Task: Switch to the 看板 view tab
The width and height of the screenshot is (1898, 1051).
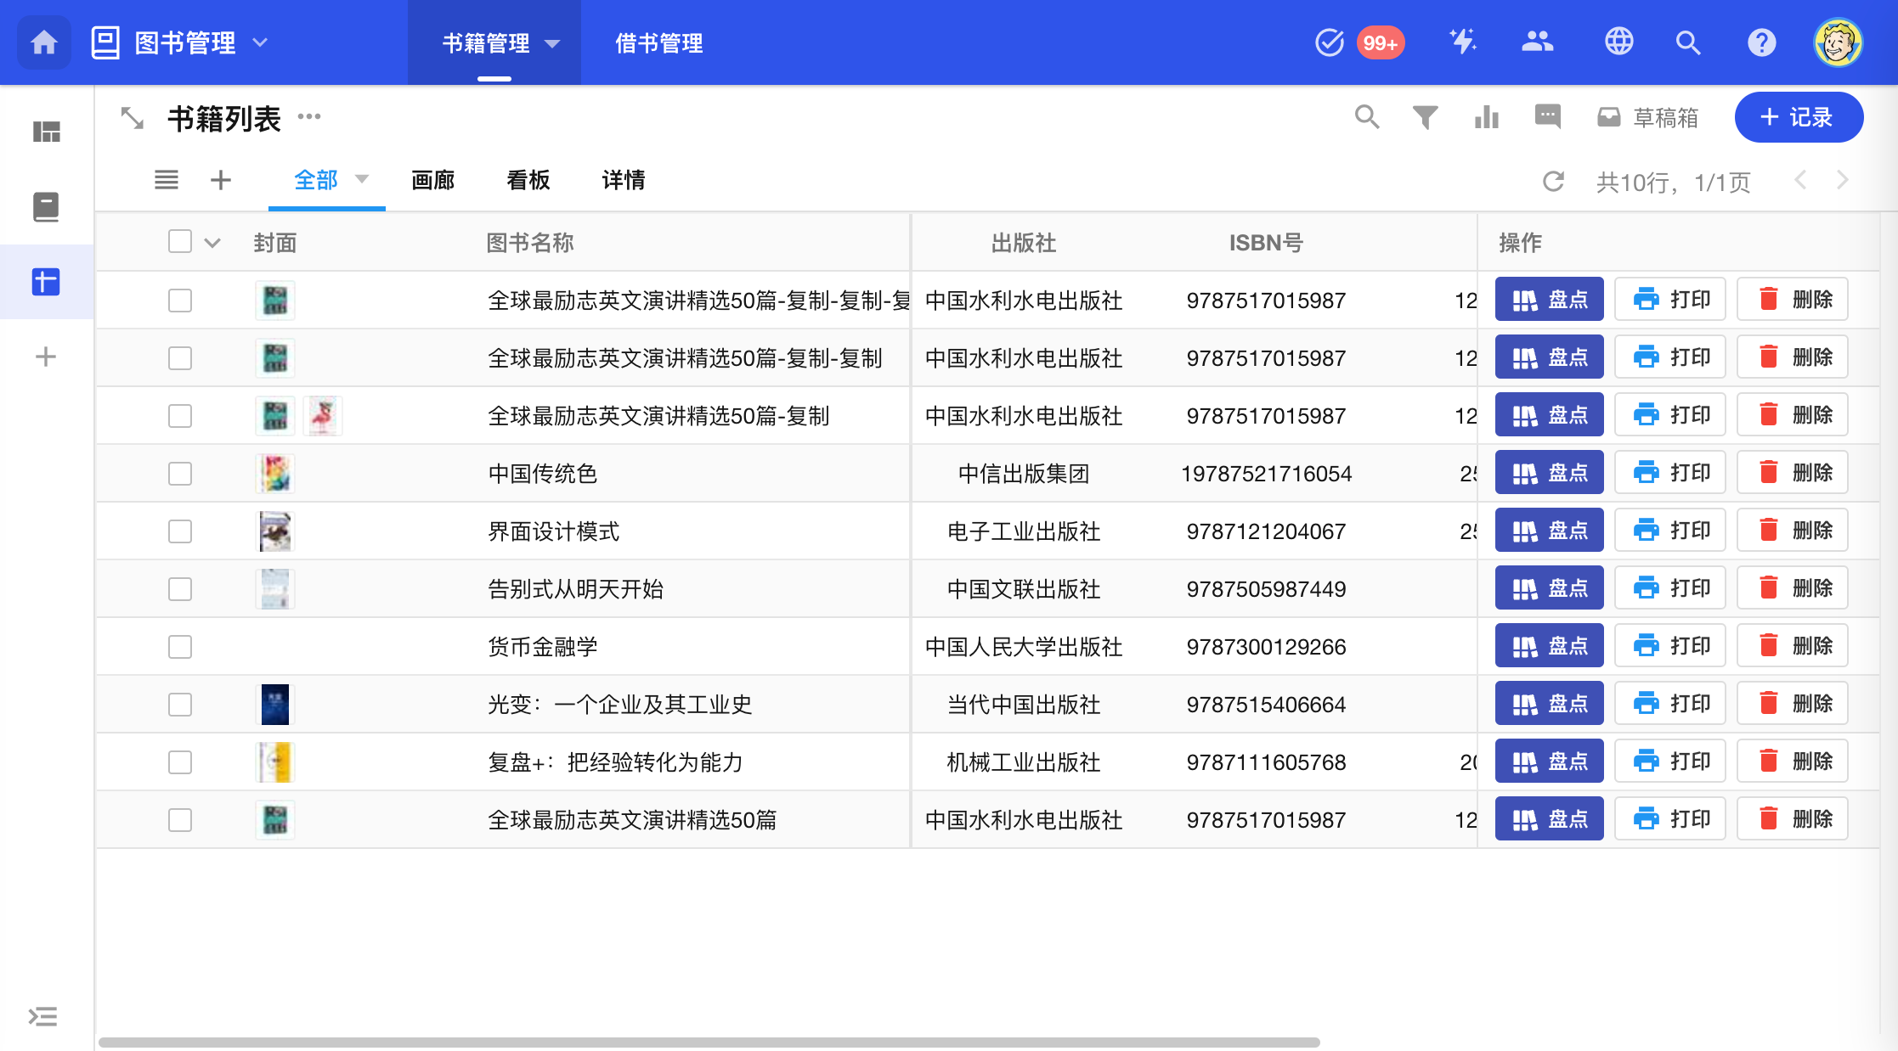Action: click(x=528, y=180)
